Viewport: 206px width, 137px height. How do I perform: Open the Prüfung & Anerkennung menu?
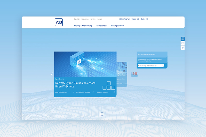coord(83,26)
